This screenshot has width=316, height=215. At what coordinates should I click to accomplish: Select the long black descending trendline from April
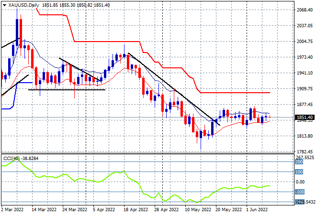(174, 89)
